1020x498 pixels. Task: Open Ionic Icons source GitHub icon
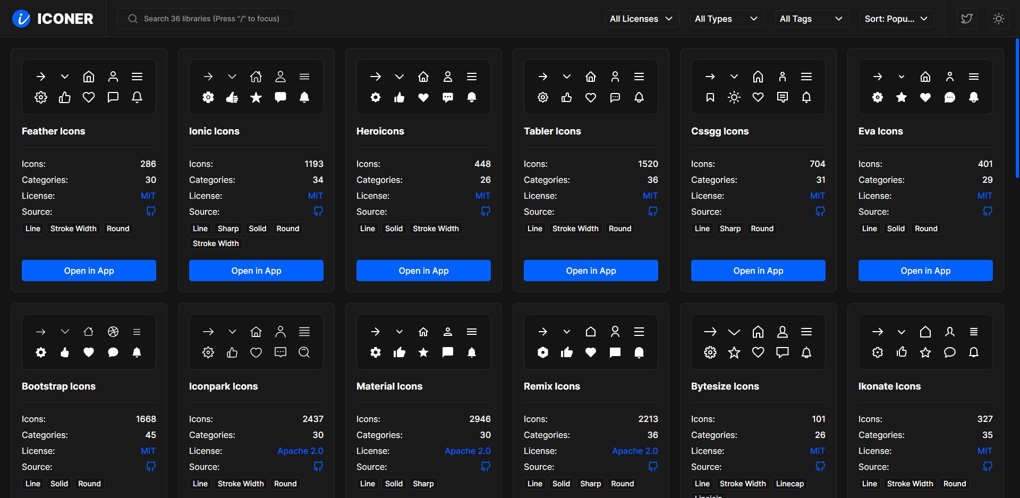(318, 212)
